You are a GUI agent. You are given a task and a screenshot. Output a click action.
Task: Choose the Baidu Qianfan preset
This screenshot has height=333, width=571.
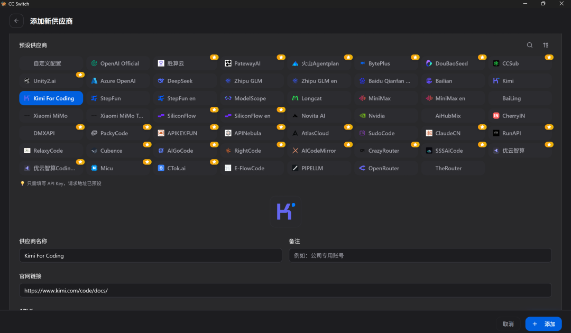point(386,81)
